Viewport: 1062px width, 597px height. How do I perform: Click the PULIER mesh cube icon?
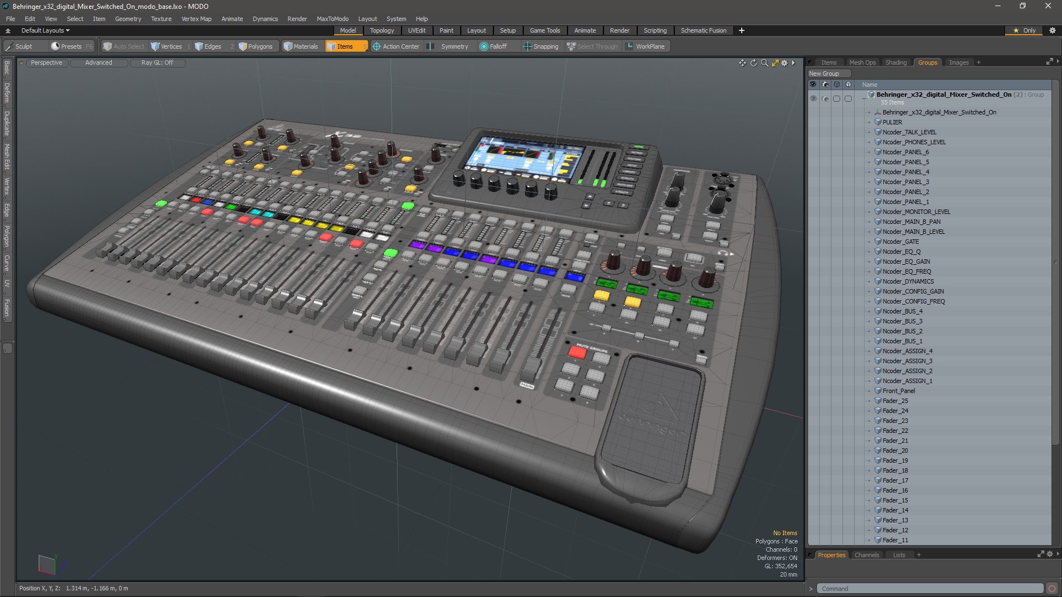pyautogui.click(x=878, y=122)
